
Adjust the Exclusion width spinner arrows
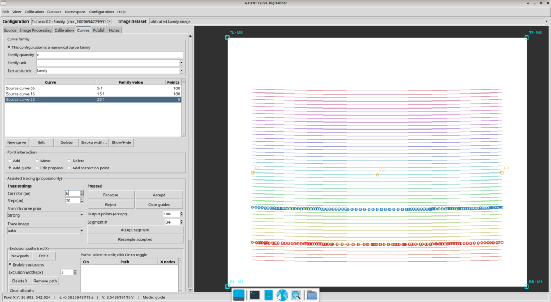(x=75, y=272)
